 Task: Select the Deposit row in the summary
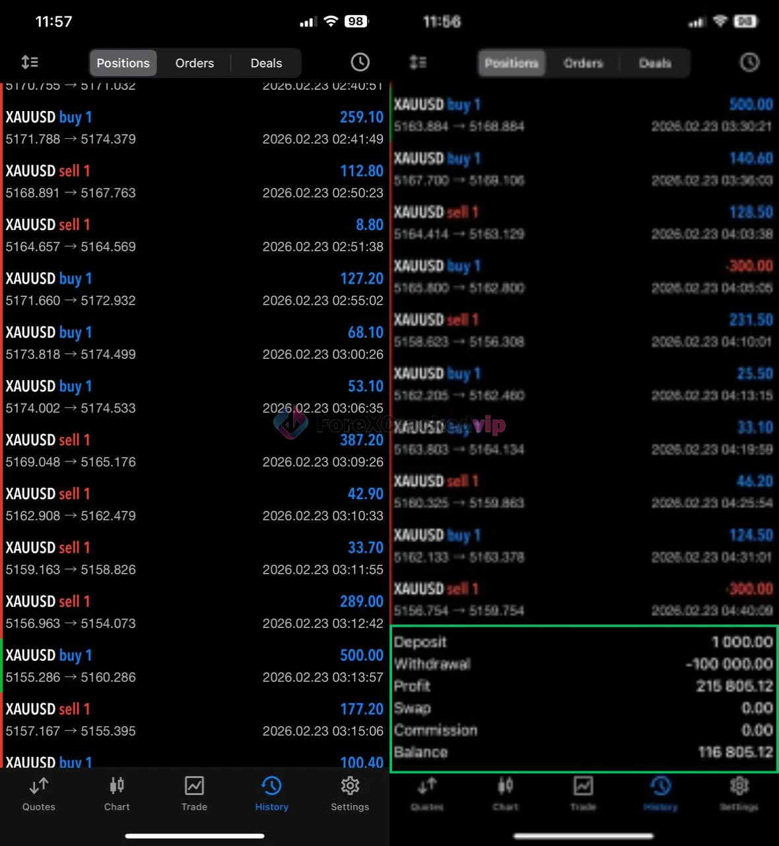(584, 642)
